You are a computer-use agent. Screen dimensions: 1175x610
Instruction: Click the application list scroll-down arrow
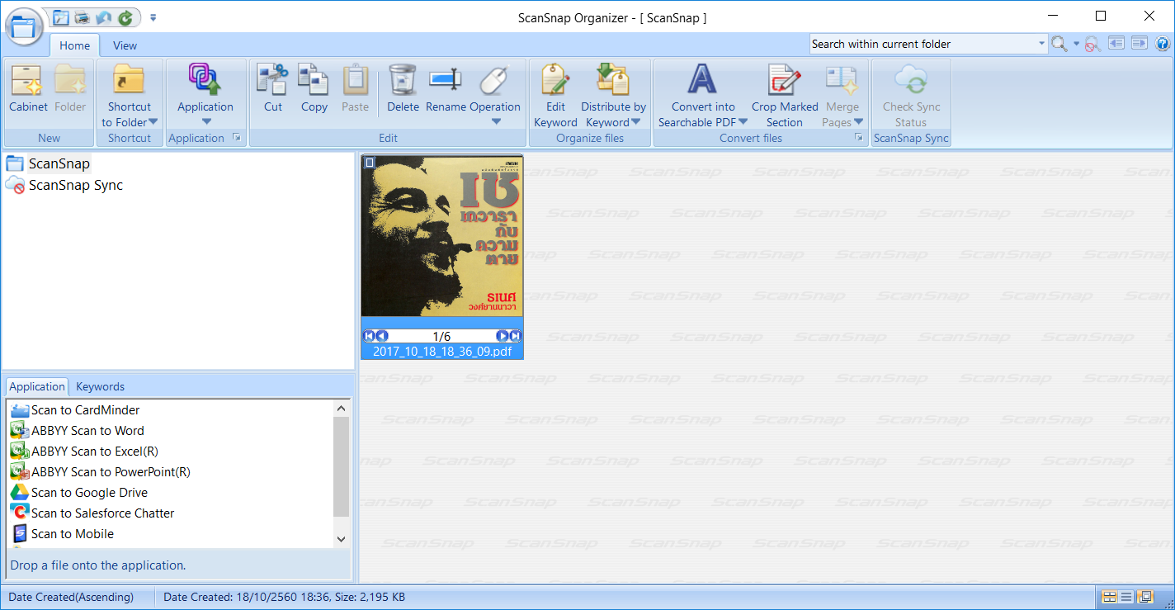tap(342, 539)
